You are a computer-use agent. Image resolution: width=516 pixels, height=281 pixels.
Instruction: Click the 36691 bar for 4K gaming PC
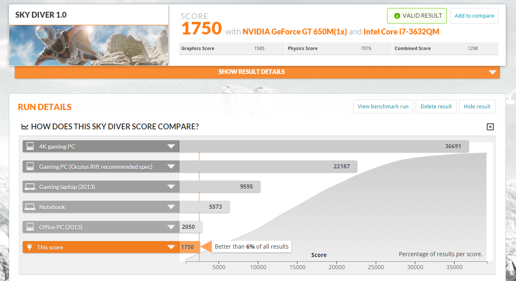point(324,147)
